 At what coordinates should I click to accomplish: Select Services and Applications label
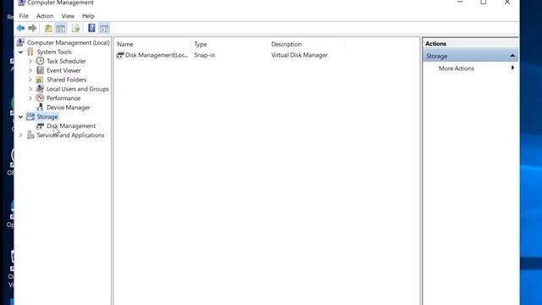[x=70, y=136]
